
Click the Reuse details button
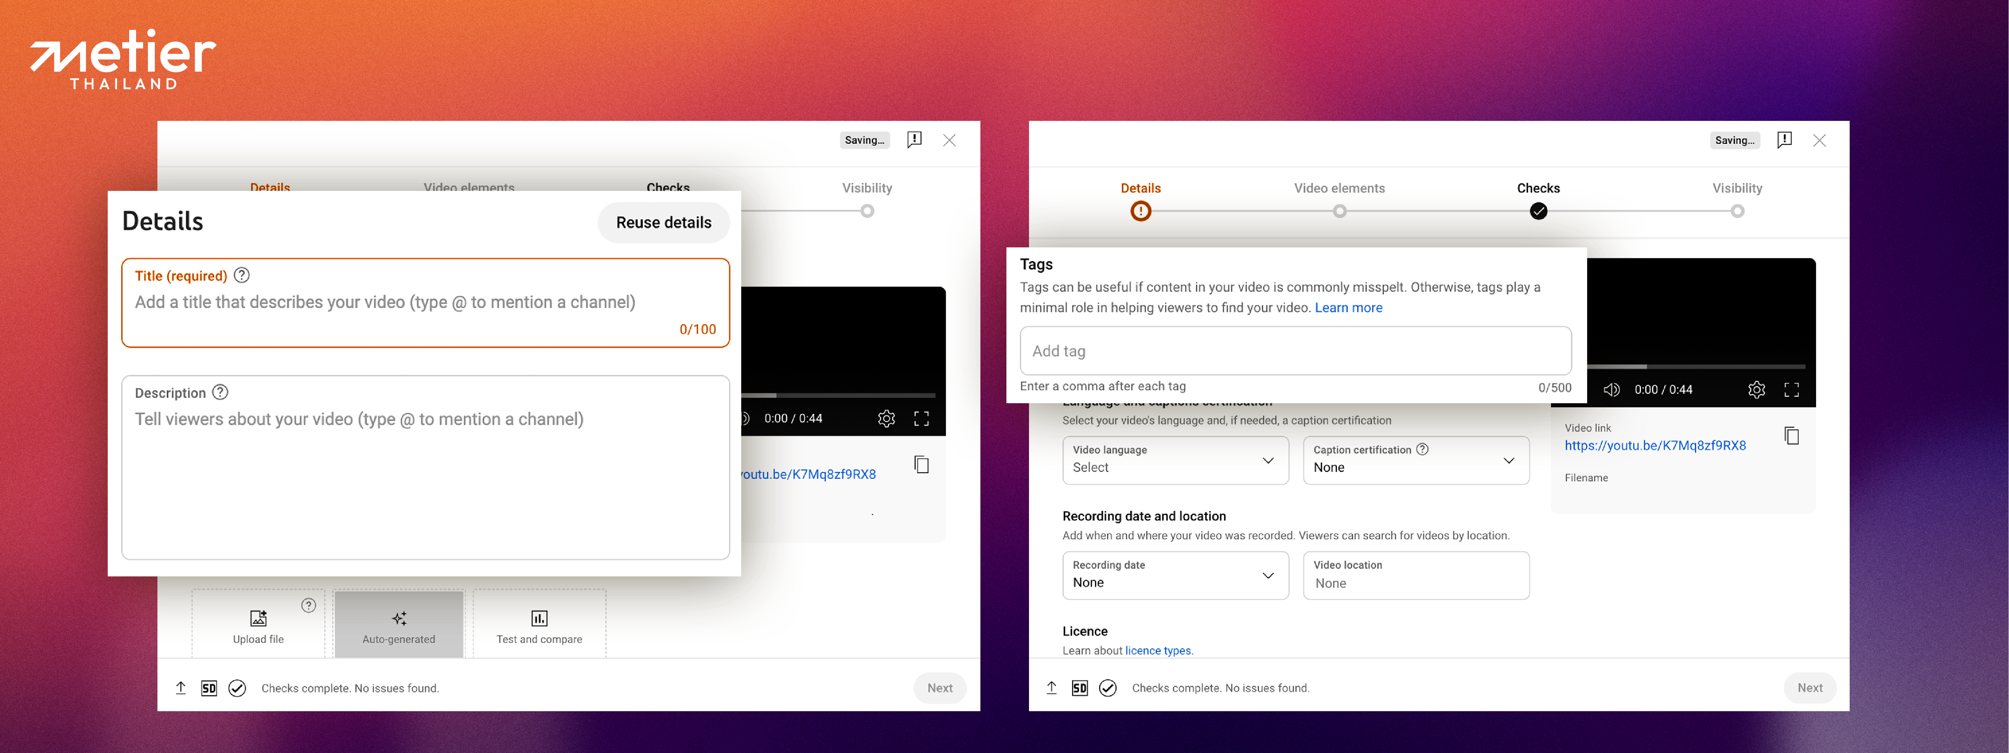pos(663,223)
